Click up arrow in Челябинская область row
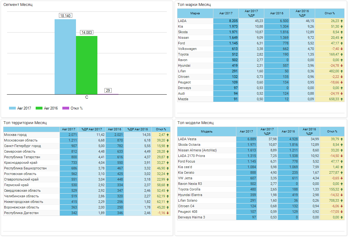This screenshot has width=348, height=246. coord(168,196)
